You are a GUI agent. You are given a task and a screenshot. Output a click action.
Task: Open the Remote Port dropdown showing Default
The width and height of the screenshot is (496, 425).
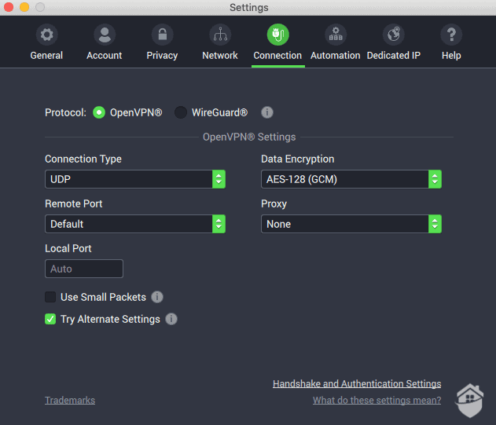click(135, 224)
